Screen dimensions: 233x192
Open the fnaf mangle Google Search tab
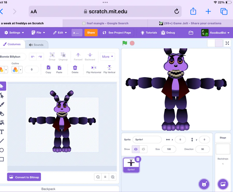point(105,23)
